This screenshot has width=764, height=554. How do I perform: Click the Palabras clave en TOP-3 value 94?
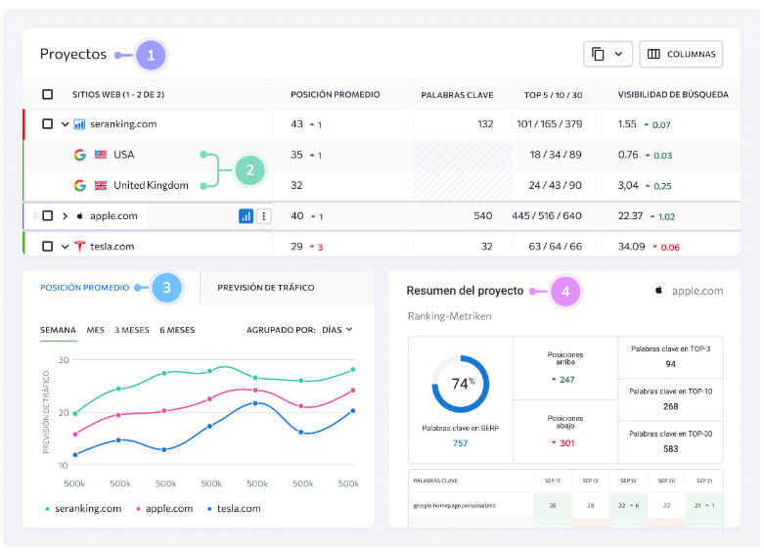coord(670,364)
